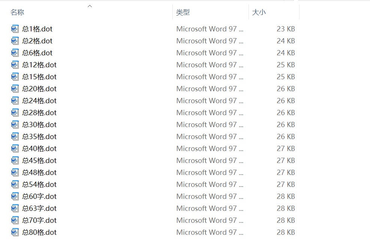The width and height of the screenshot is (370, 243).
Task: Click the Word icon beside 总6格.dot
Action: [x=15, y=53]
